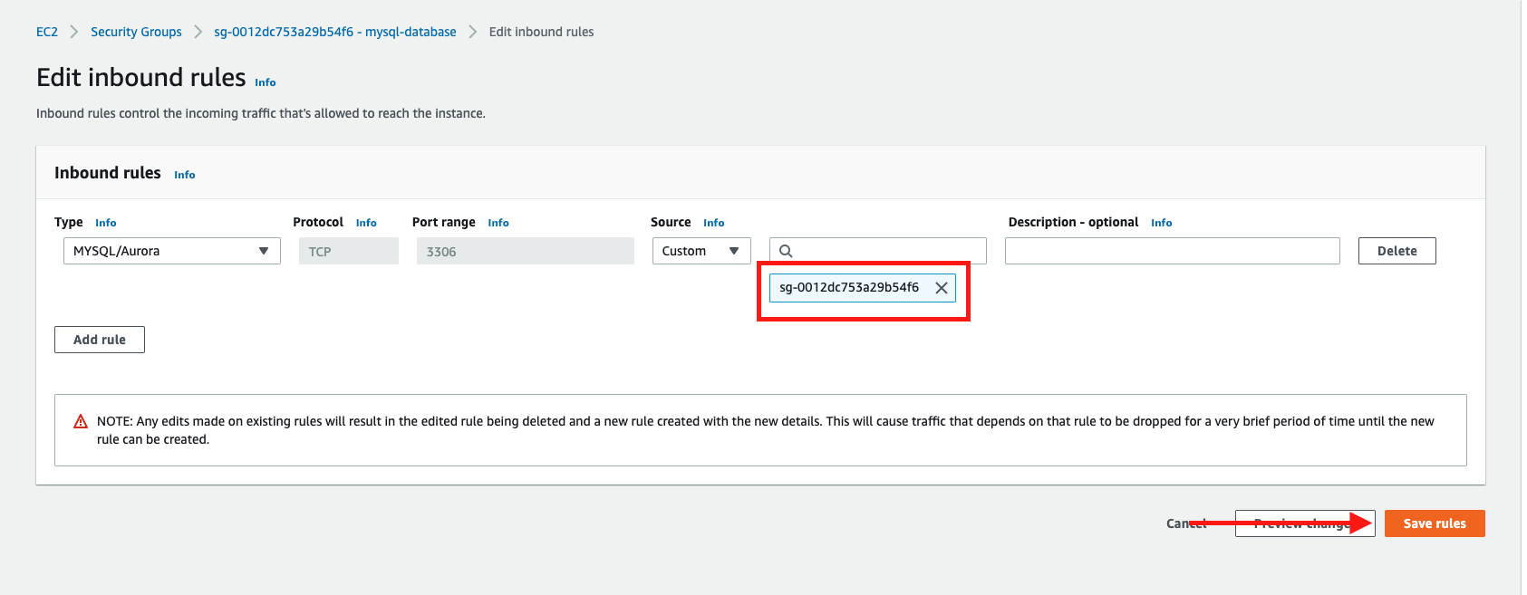Click the disabled TCP protocol field

(349, 251)
